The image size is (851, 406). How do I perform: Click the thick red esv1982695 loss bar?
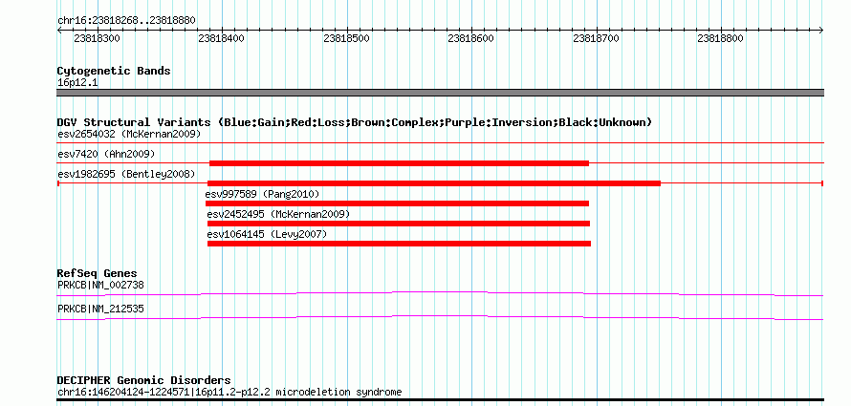tap(434, 183)
